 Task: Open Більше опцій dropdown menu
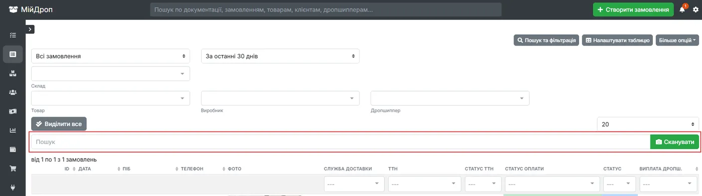[677, 40]
